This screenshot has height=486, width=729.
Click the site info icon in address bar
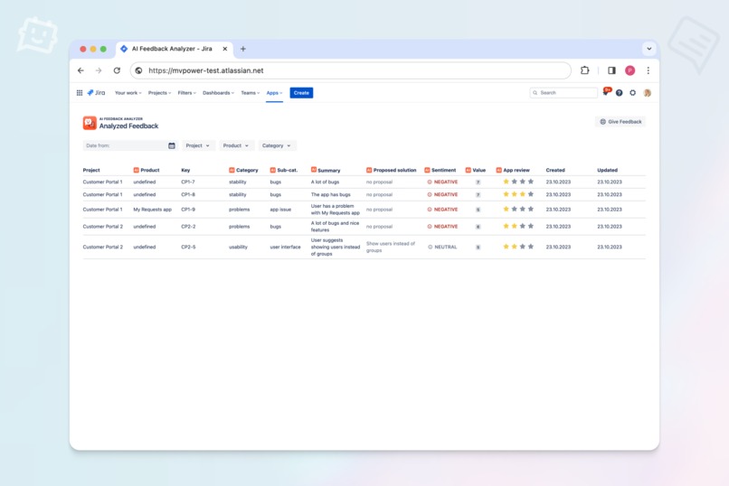[138, 70]
